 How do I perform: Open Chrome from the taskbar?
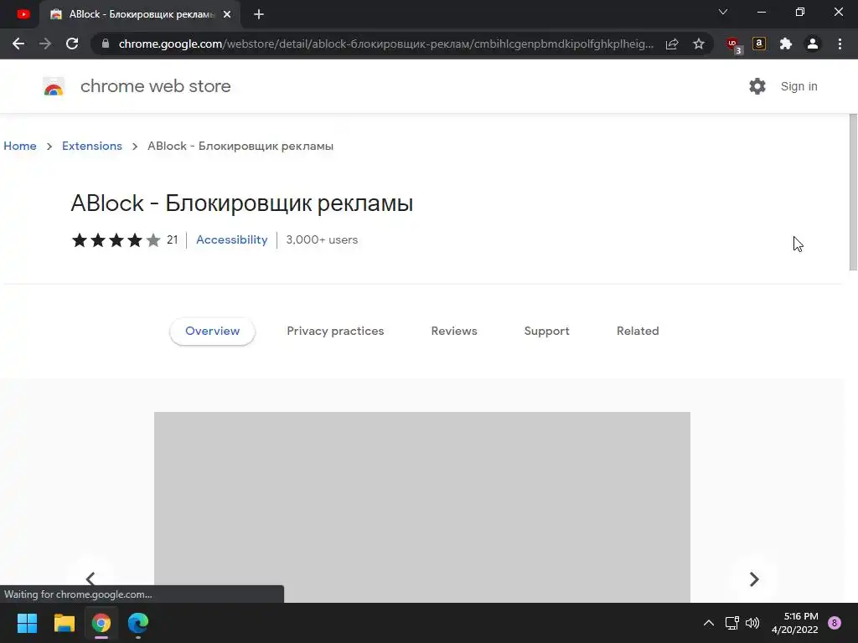101,623
